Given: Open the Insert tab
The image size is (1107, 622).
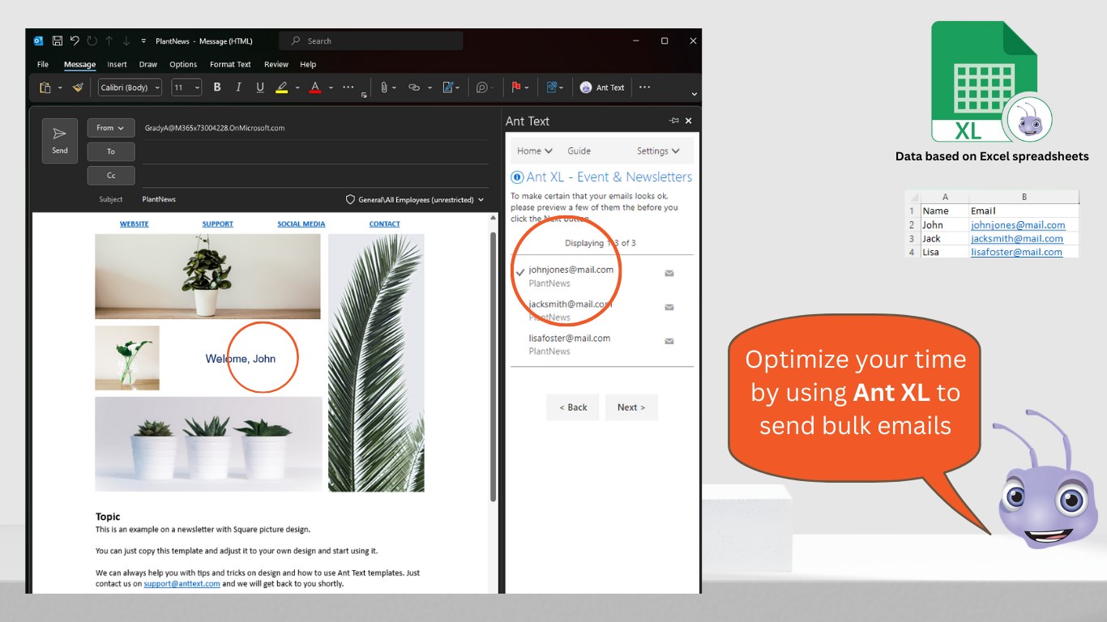Looking at the screenshot, I should [117, 64].
